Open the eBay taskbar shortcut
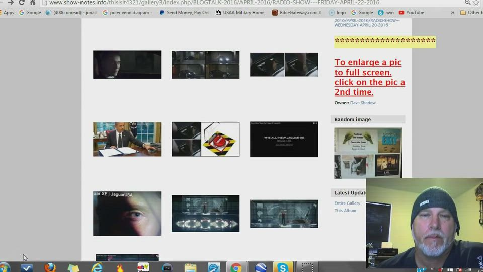The width and height of the screenshot is (483, 272). [x=143, y=267]
